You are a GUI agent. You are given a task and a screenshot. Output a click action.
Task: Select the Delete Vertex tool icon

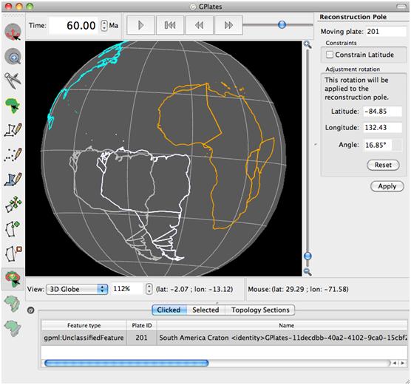[13, 253]
